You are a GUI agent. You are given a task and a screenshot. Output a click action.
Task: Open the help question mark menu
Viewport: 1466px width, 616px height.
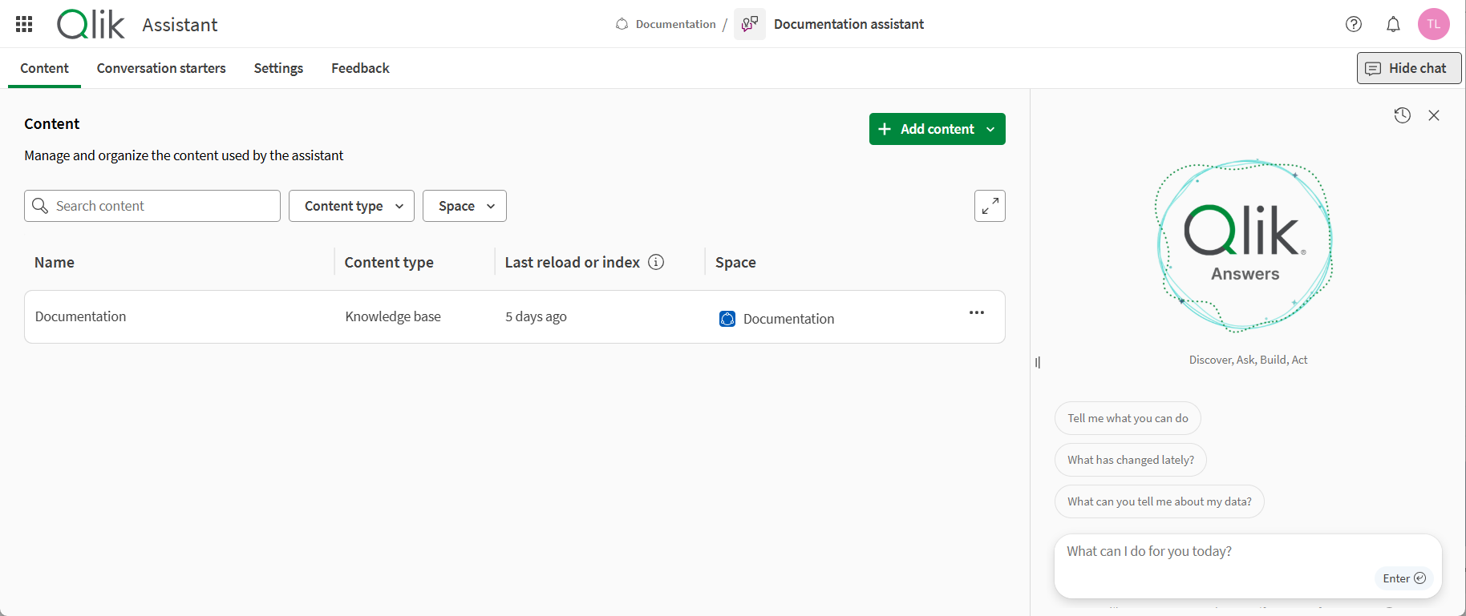[1354, 24]
